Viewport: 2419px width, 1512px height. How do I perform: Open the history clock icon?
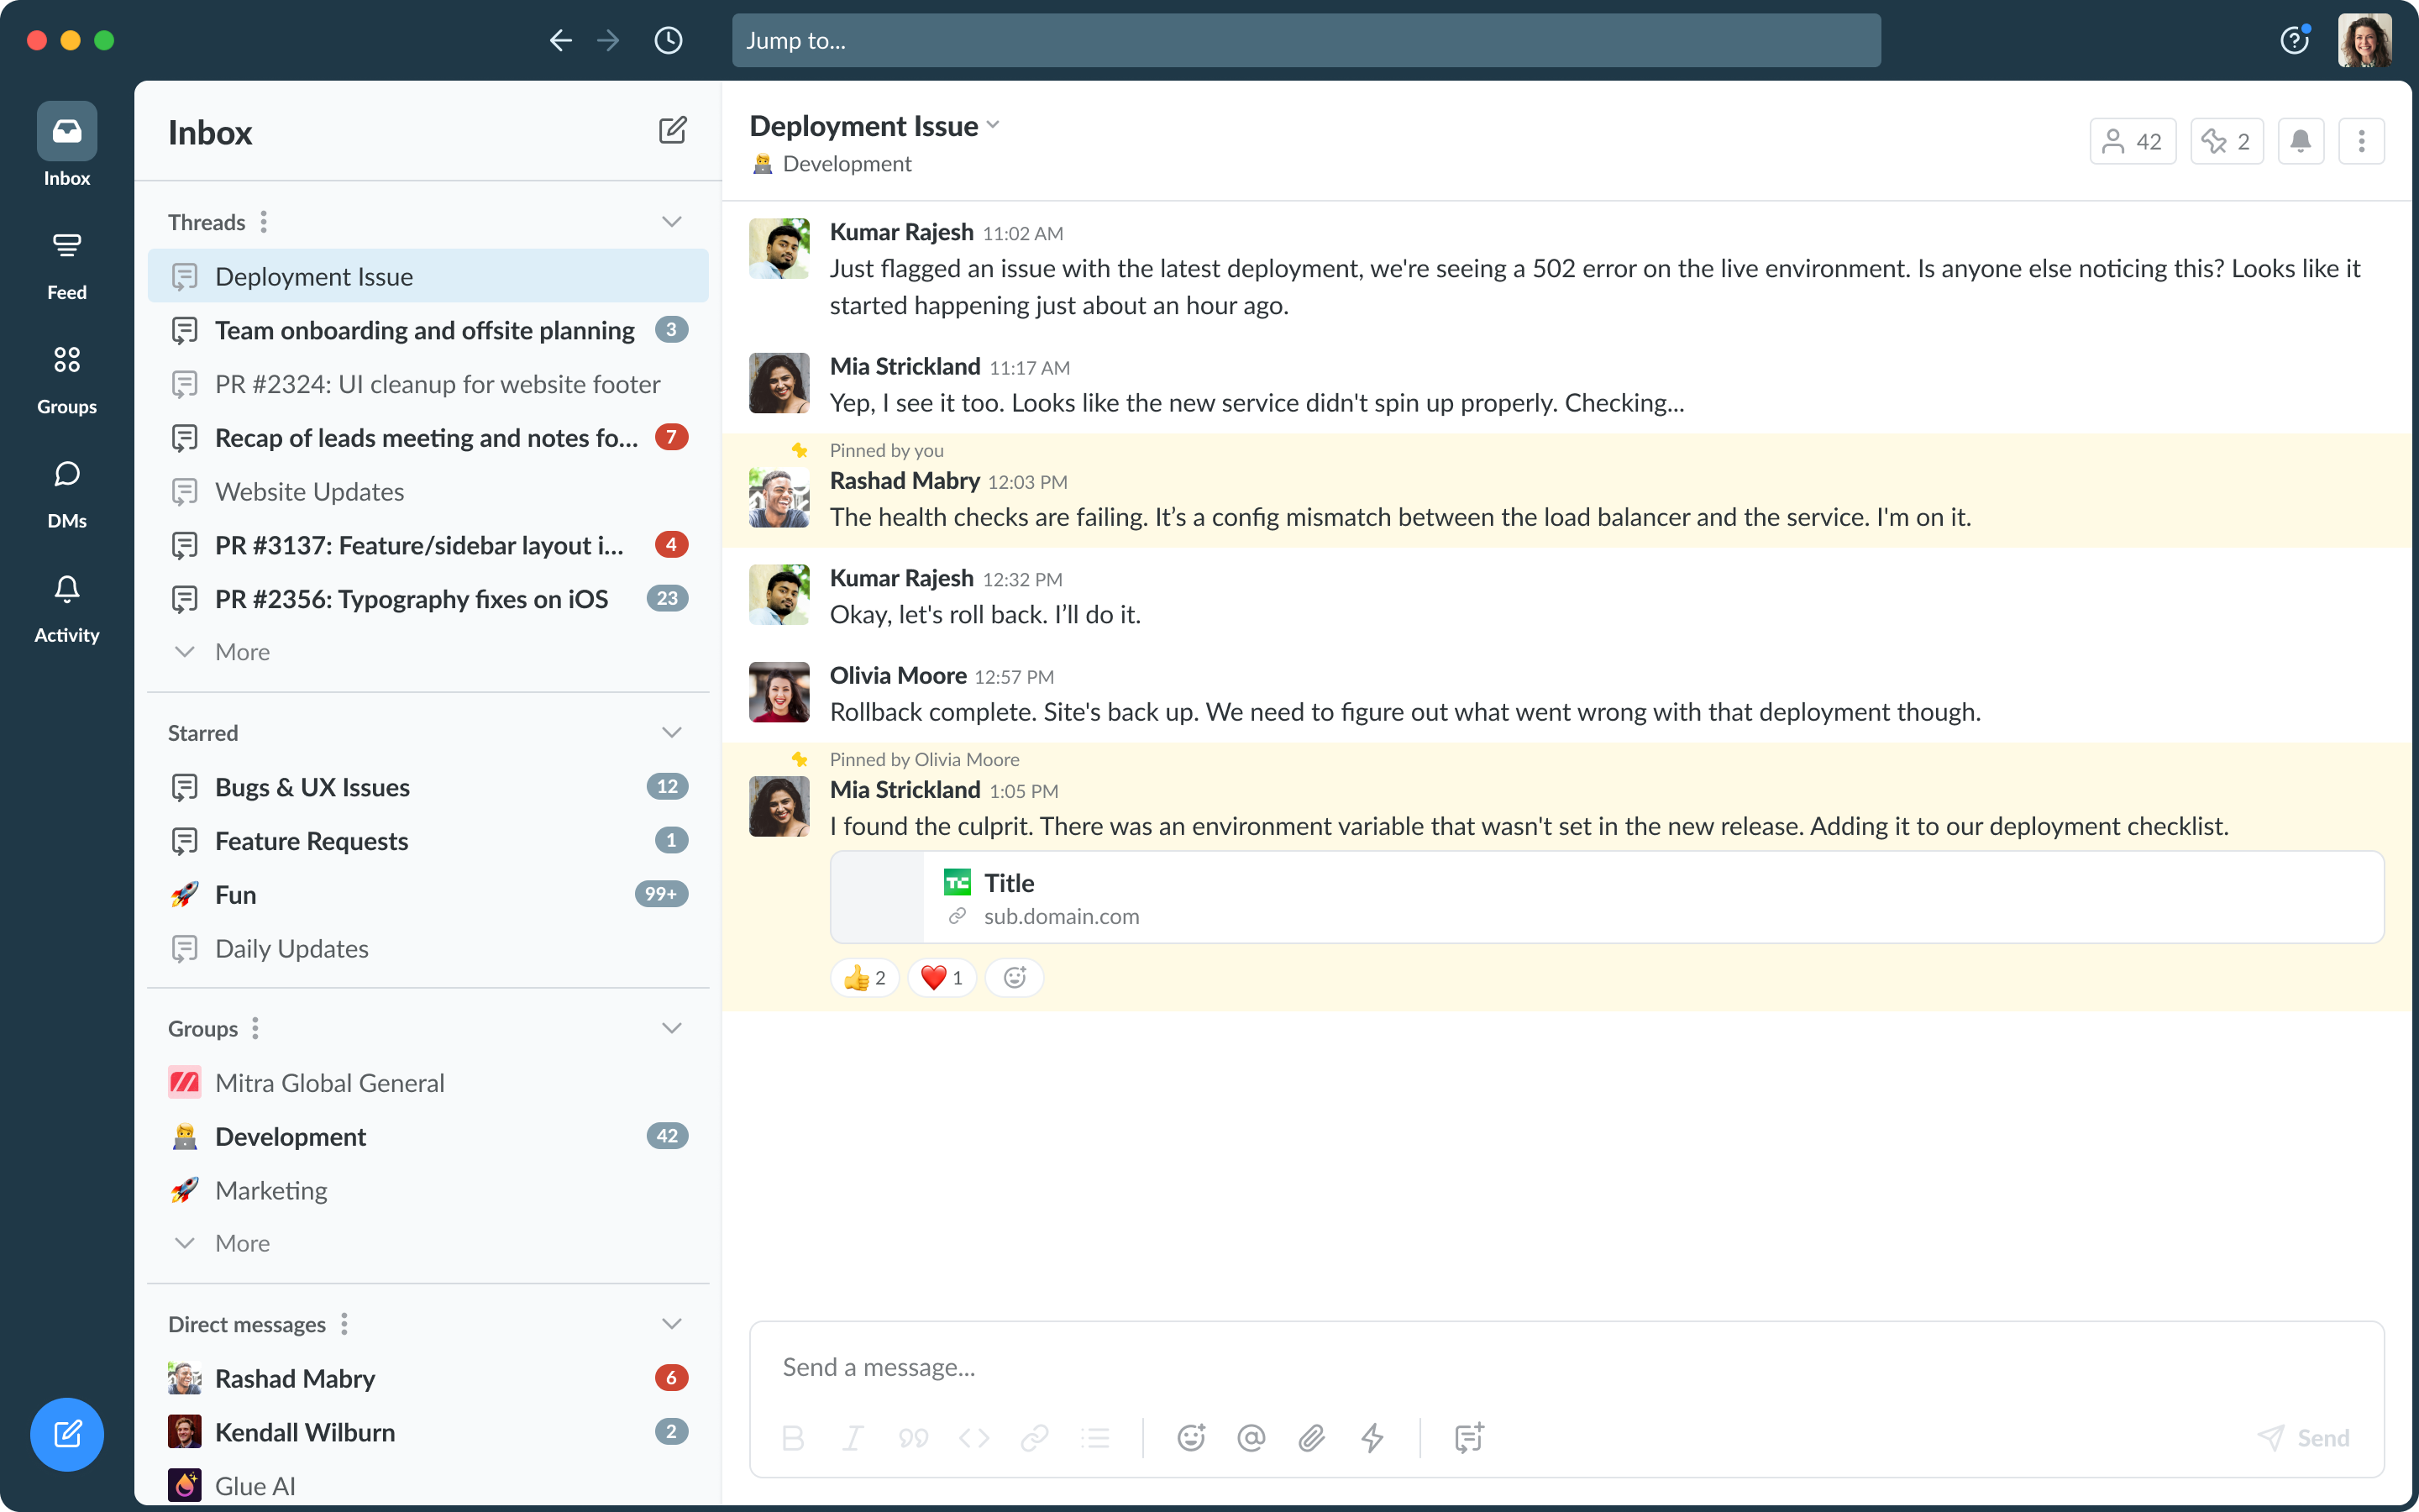(668, 41)
